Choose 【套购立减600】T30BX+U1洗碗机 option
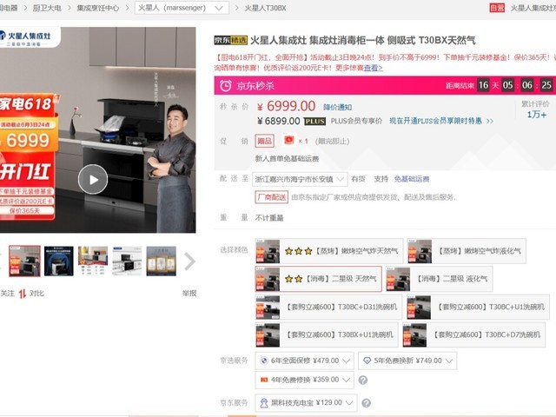 tap(327, 334)
